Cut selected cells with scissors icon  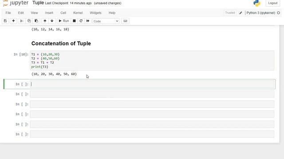(22, 21)
